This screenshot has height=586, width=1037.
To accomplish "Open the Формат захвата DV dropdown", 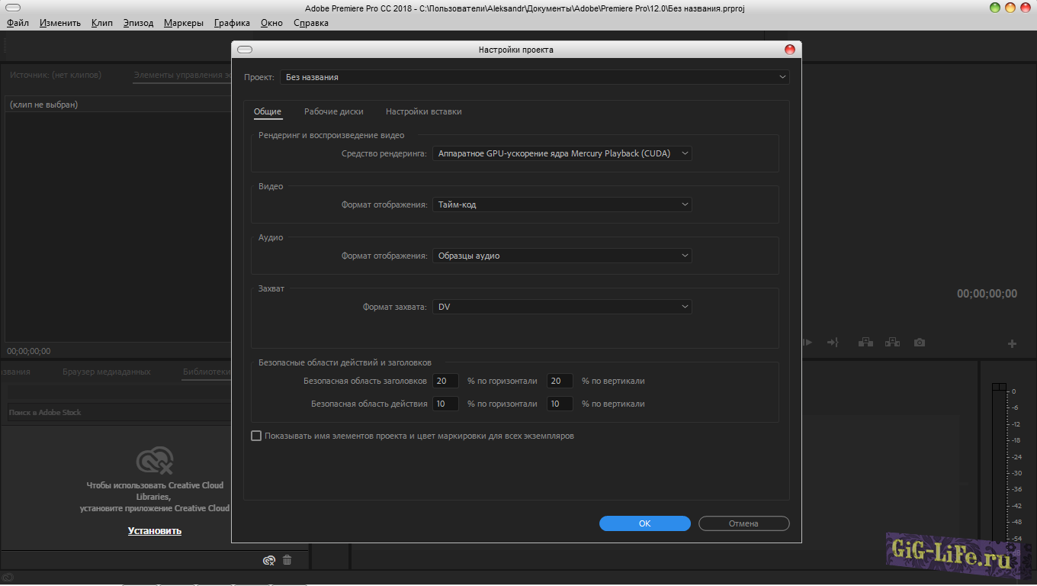I will click(562, 307).
